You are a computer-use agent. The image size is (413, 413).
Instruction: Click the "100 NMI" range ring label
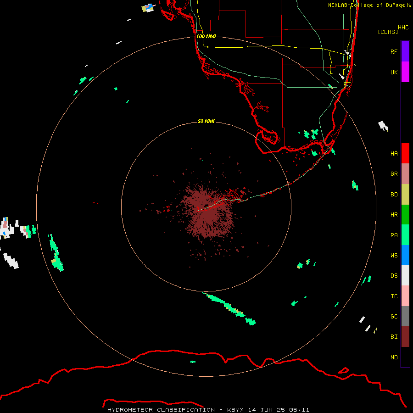(x=206, y=36)
